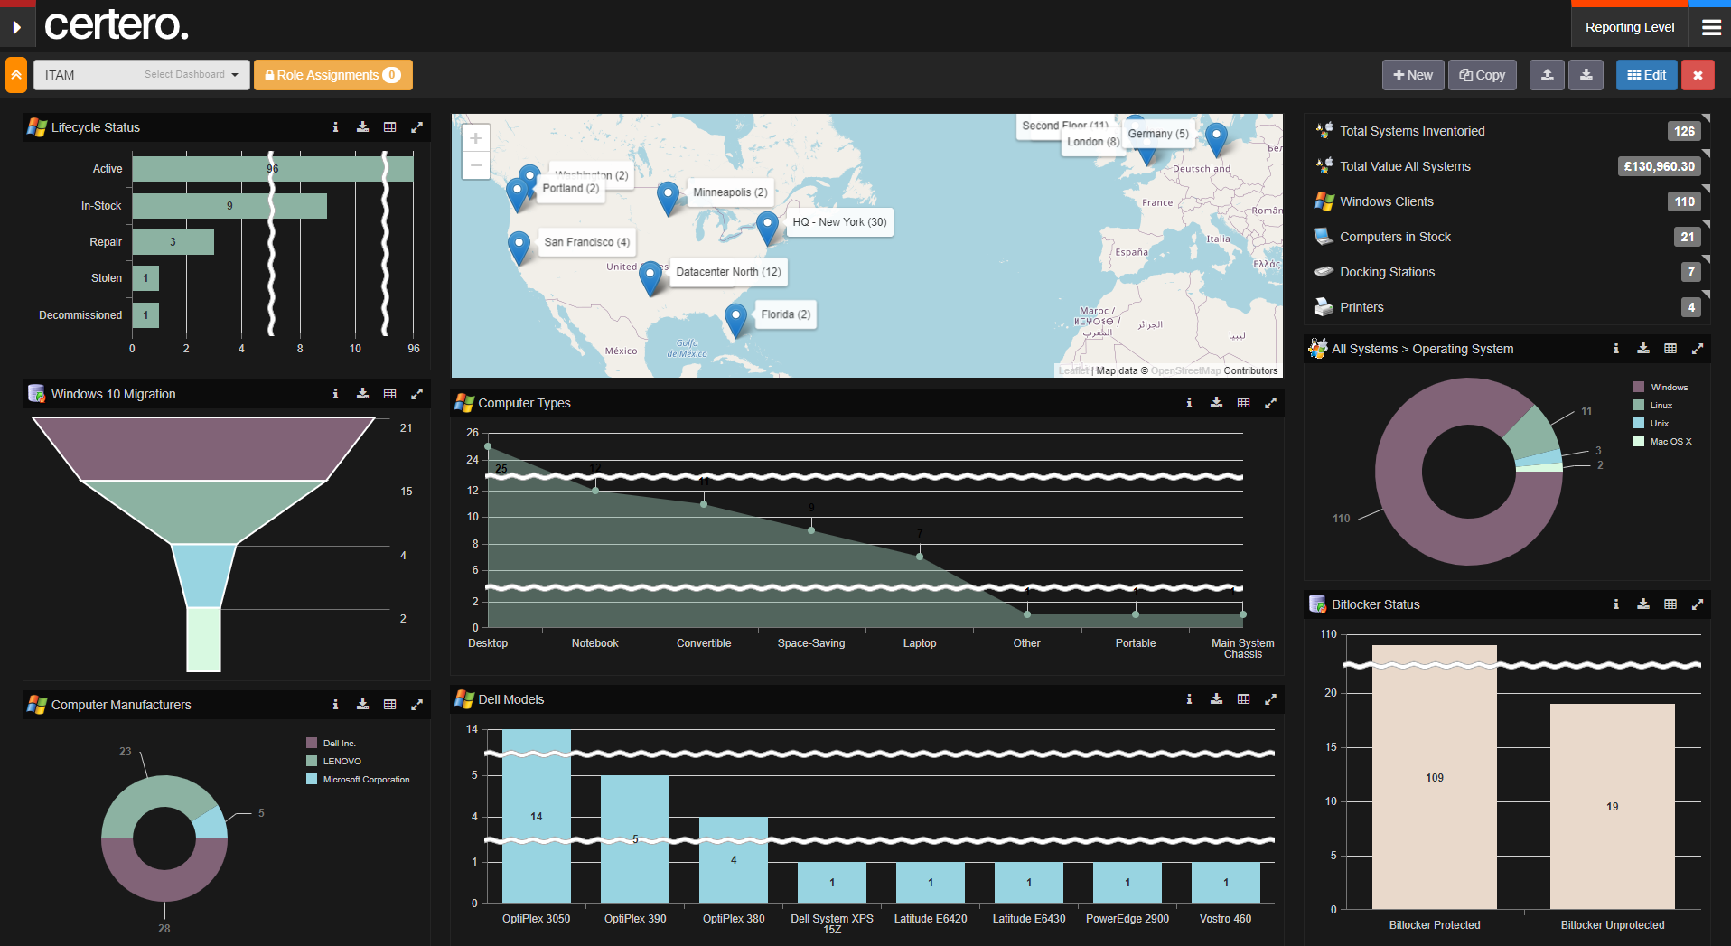The width and height of the screenshot is (1731, 946).
Task: Toggle Unix series in OS legend
Action: (1651, 424)
